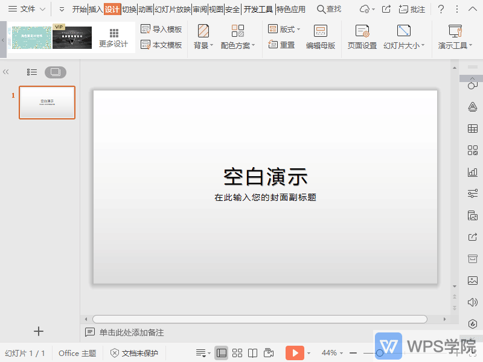Image resolution: width=483 pixels, height=362 pixels.
Task: Click the zoom slider handle
Action: [x=379, y=352]
